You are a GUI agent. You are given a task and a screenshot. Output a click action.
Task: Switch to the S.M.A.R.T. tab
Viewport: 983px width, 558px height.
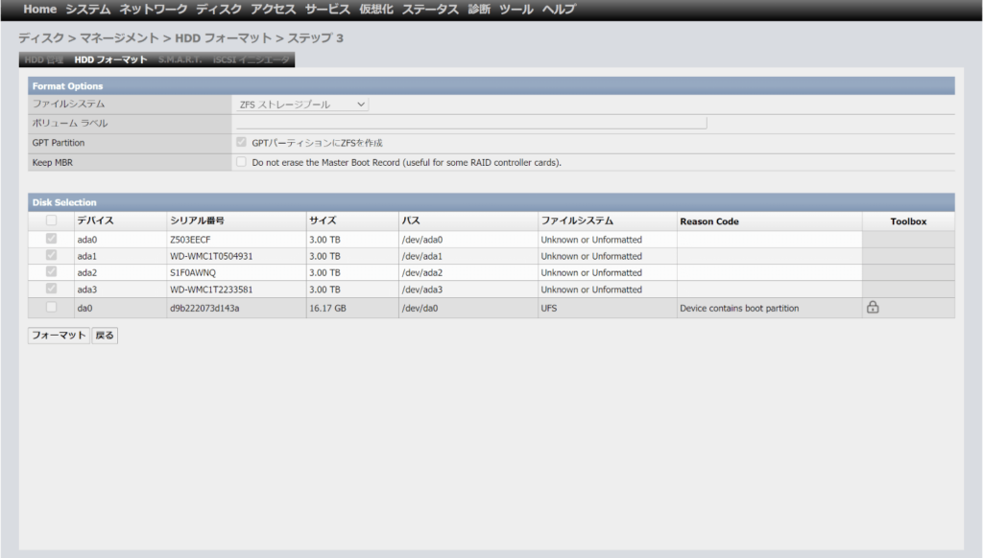click(180, 59)
